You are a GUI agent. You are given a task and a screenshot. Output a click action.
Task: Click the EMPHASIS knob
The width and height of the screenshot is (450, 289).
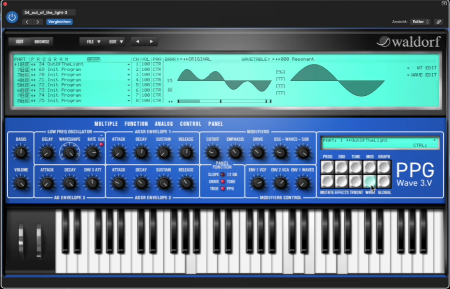pyautogui.click(x=235, y=153)
